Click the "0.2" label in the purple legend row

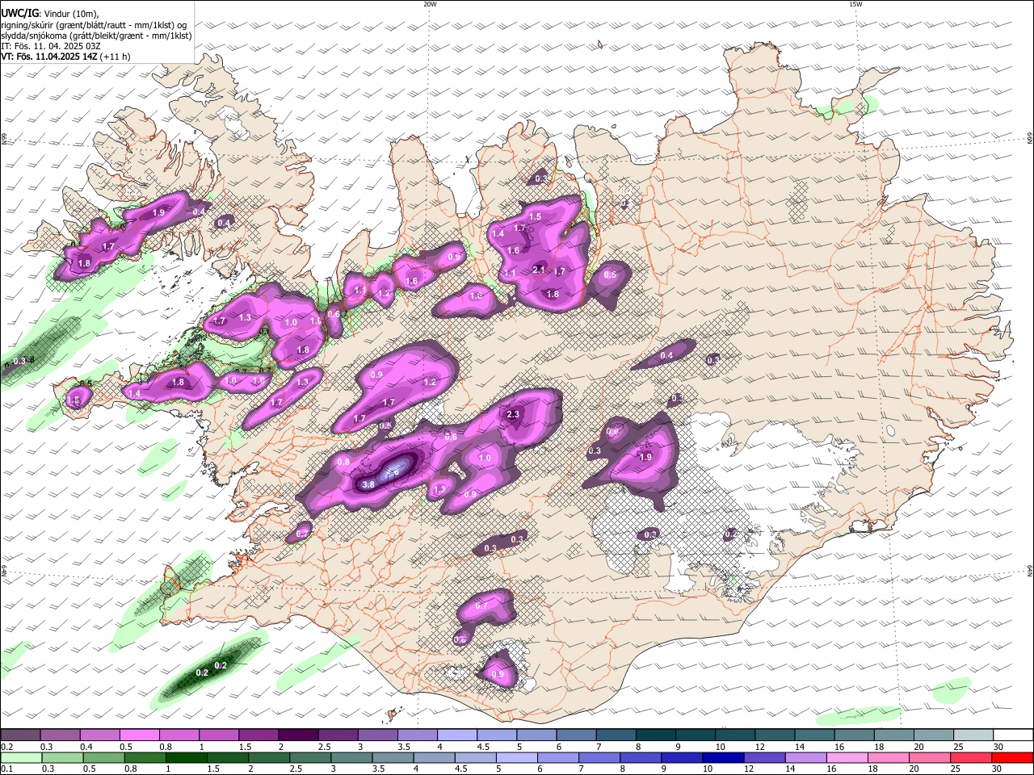[x=7, y=747]
